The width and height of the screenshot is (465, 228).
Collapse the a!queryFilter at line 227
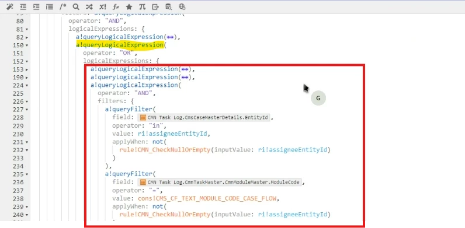coord(27,110)
